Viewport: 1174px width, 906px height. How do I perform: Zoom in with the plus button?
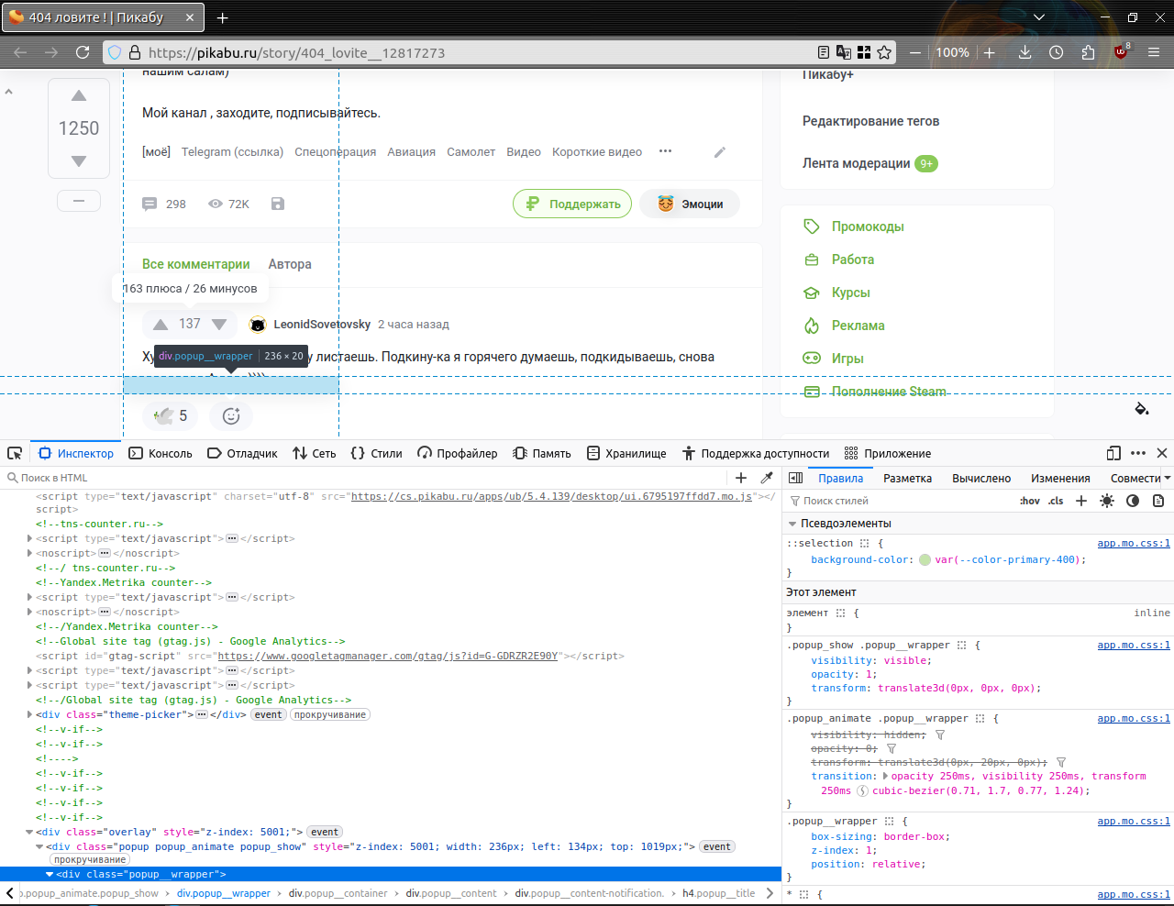click(x=990, y=52)
